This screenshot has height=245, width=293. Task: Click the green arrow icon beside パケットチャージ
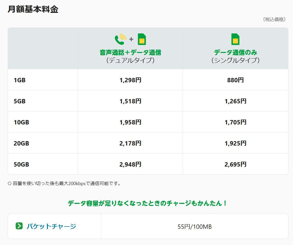[19, 226]
